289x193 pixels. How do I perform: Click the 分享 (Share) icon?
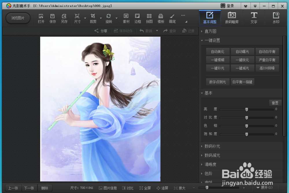pos(101,31)
